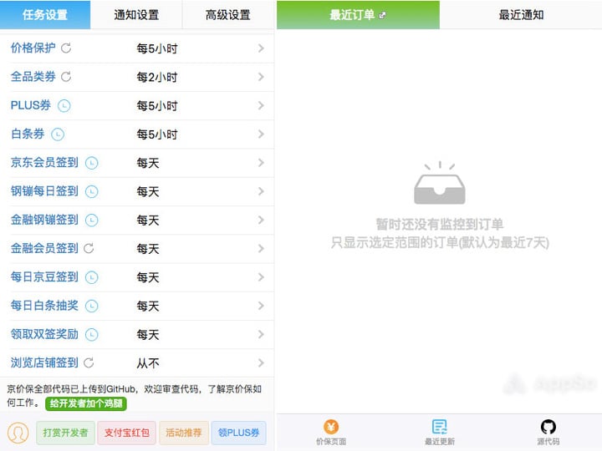Screen dimensions: 602x451
Task: Expand the 钢镚每日签到 frequency chevron
Action: (x=261, y=191)
